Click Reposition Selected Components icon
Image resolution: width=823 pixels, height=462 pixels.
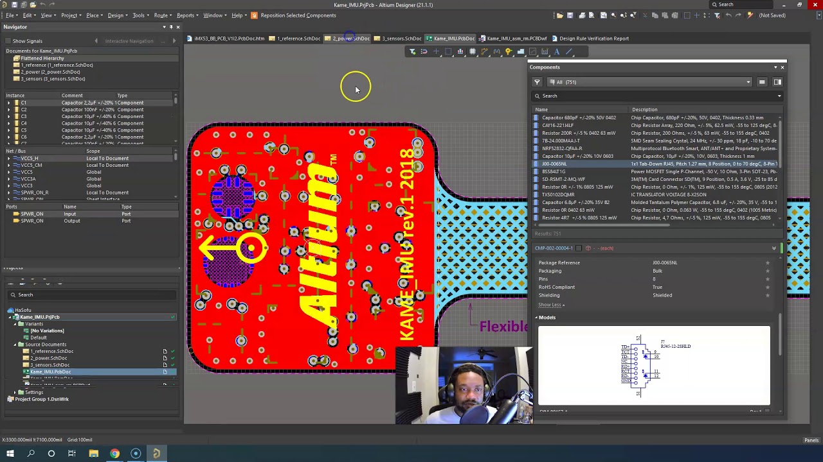point(254,15)
